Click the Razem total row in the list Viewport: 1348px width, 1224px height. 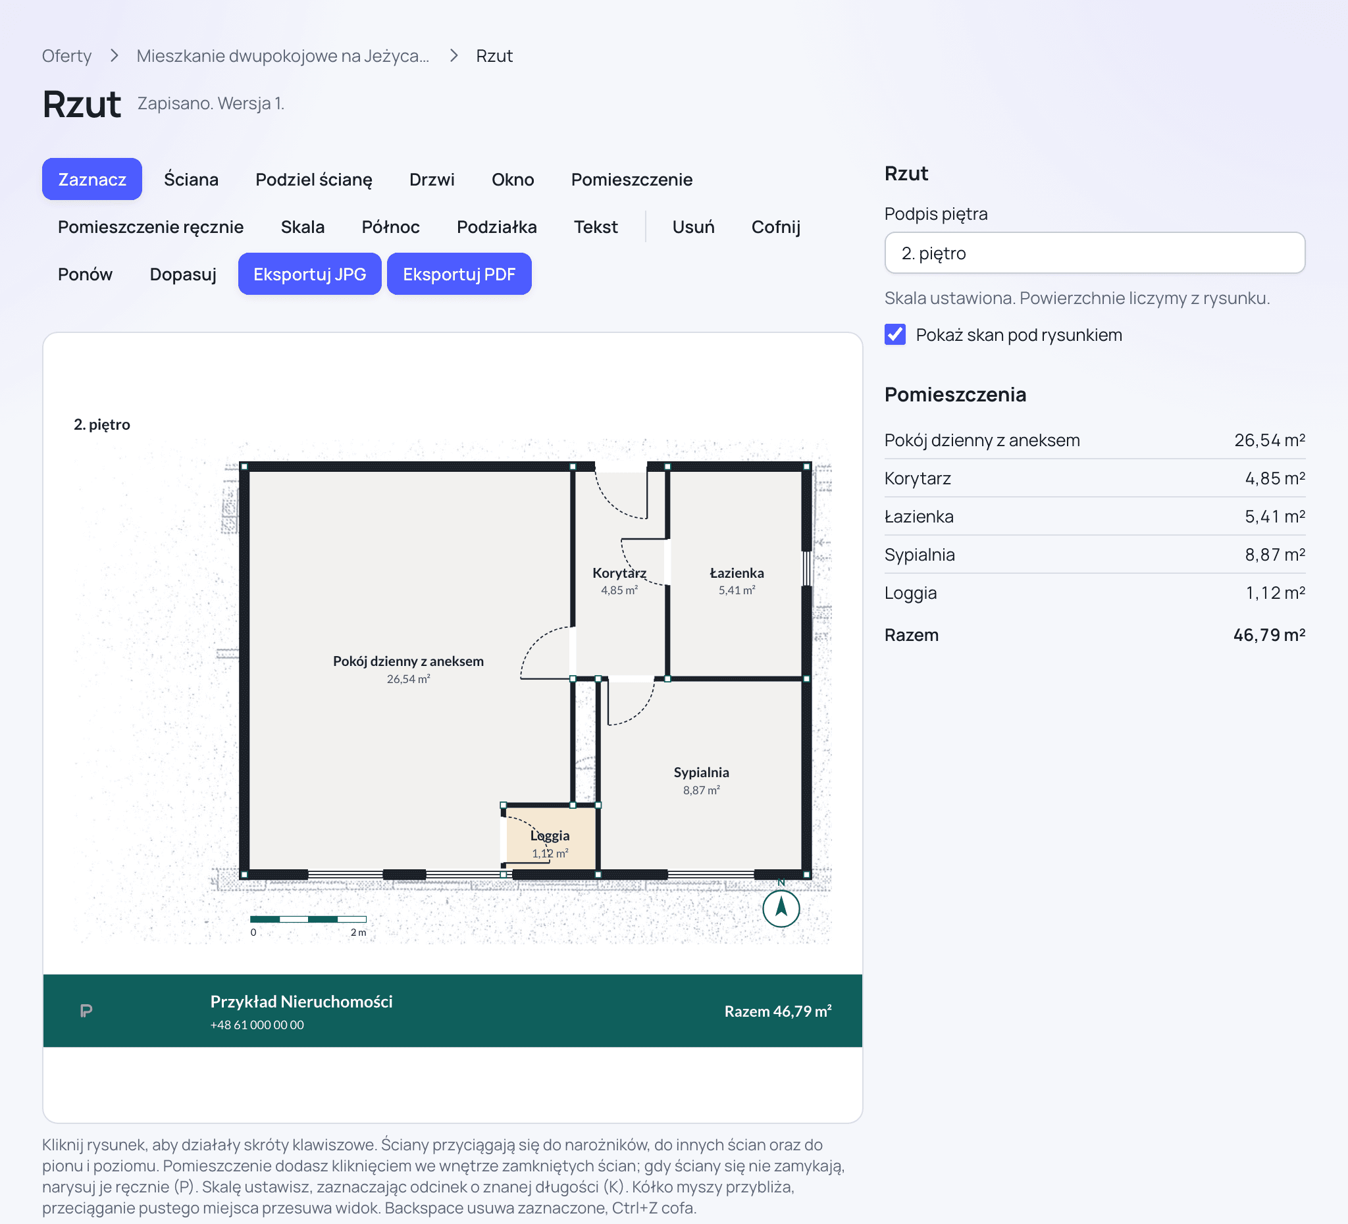click(x=1095, y=634)
